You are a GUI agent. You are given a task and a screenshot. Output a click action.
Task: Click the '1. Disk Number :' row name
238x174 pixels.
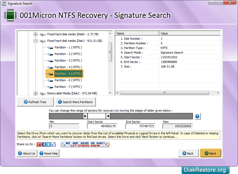[x=131, y=39]
